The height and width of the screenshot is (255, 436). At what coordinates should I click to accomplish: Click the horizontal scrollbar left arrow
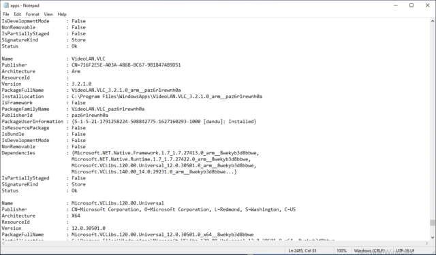coord(3,243)
